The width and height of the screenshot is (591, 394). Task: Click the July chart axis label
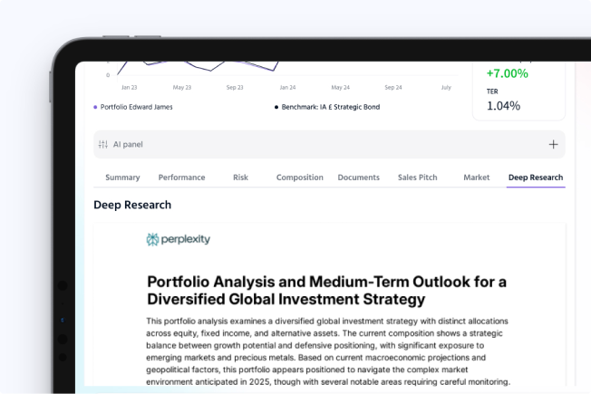[446, 87]
